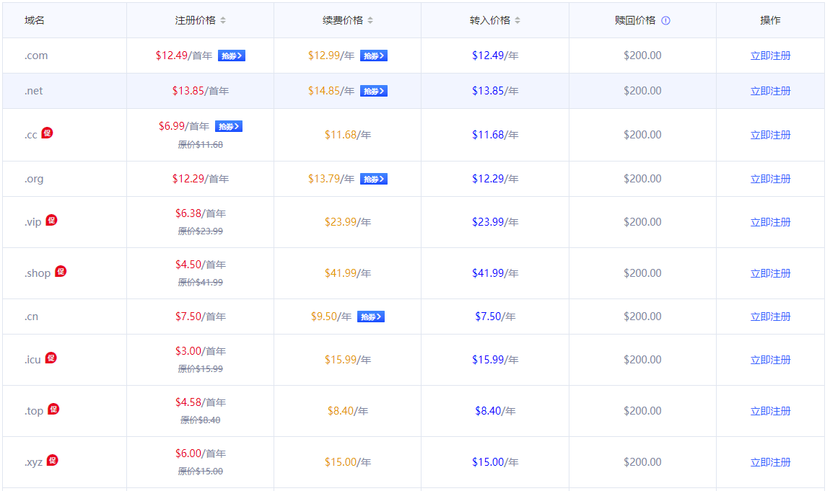Register .top domain via 立即注册 link
The image size is (830, 491).
click(770, 411)
